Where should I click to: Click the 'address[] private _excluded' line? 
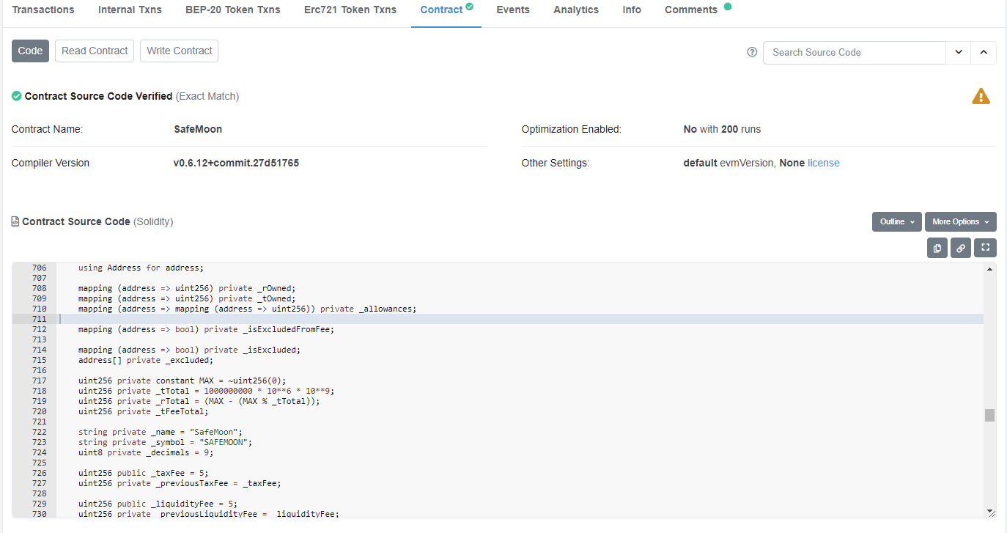pyautogui.click(x=146, y=360)
